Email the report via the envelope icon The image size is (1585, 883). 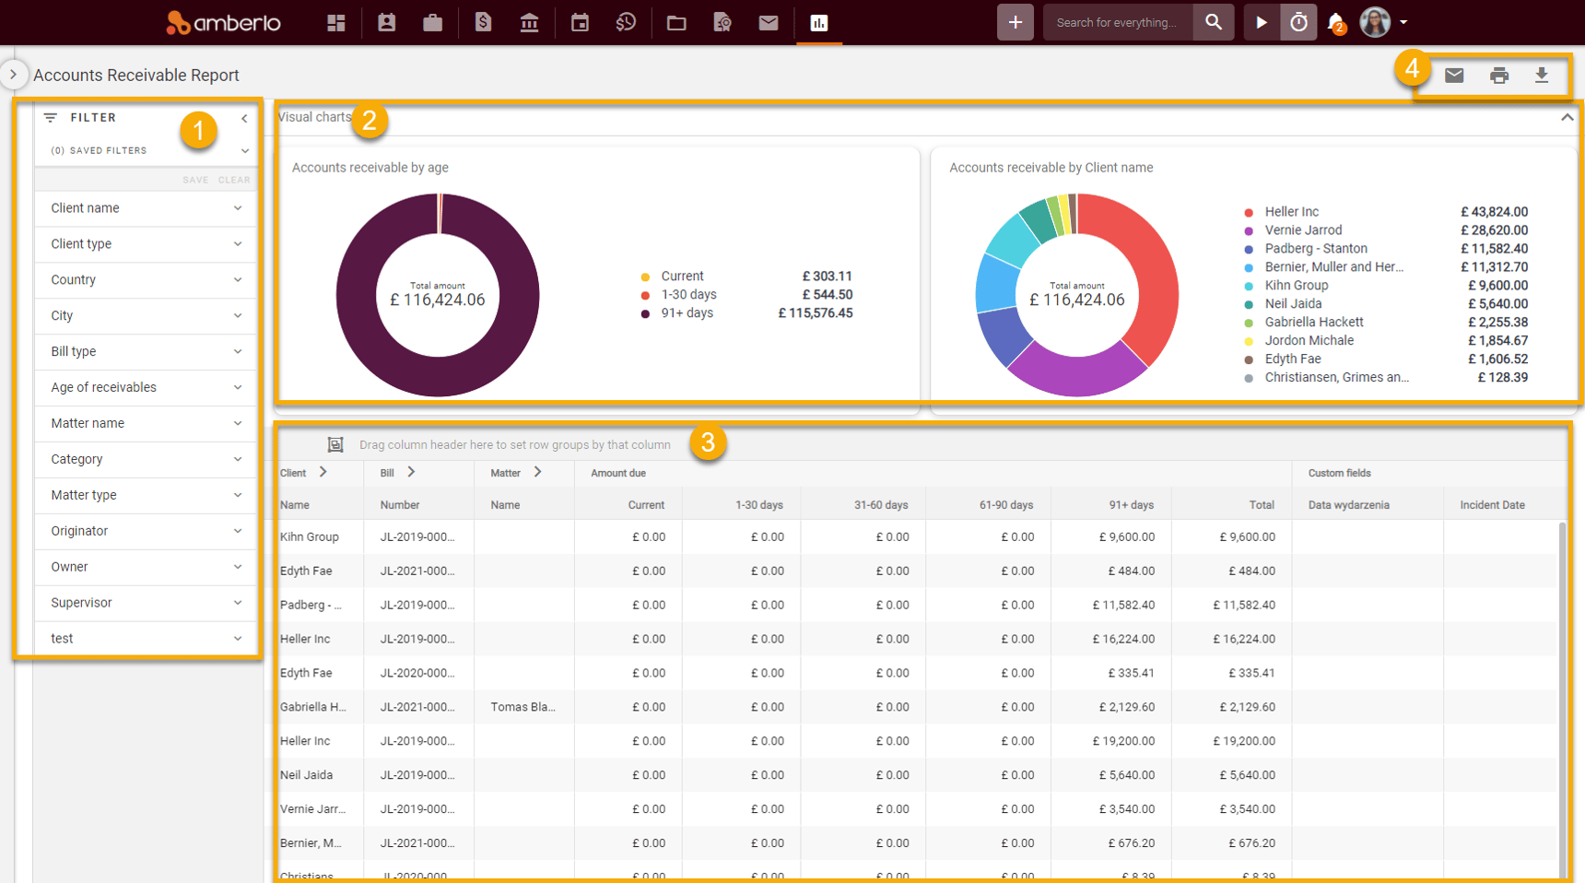(x=1455, y=76)
